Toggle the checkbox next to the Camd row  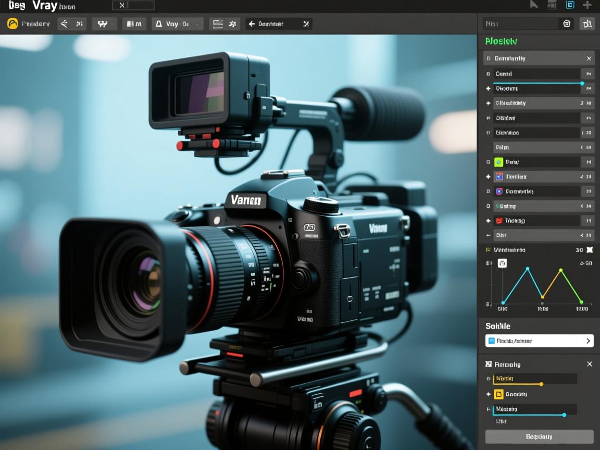coord(488,74)
